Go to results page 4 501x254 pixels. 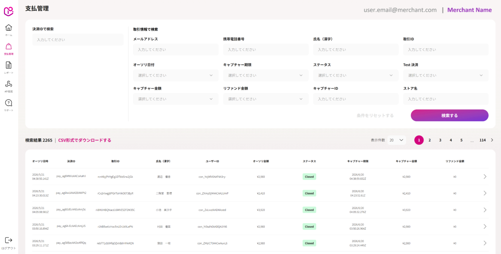[451, 140]
